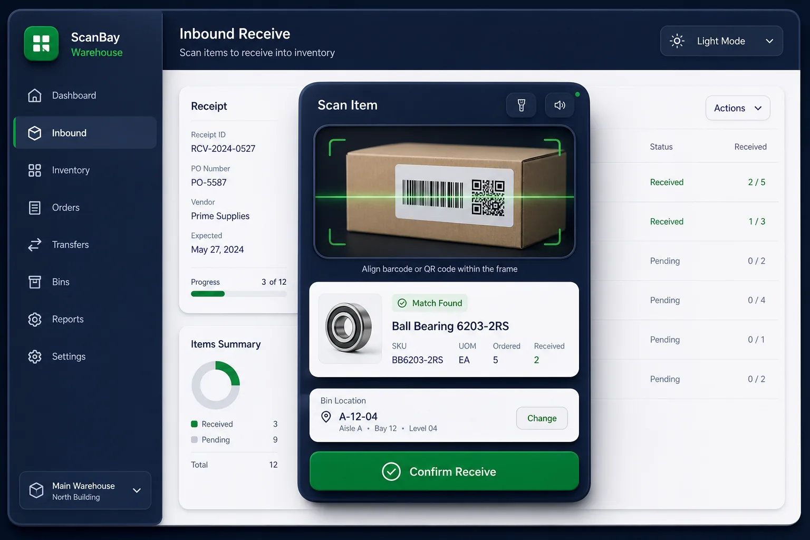
Task: Click the checkmark icon on Confirm Receive
Action: [x=391, y=471]
